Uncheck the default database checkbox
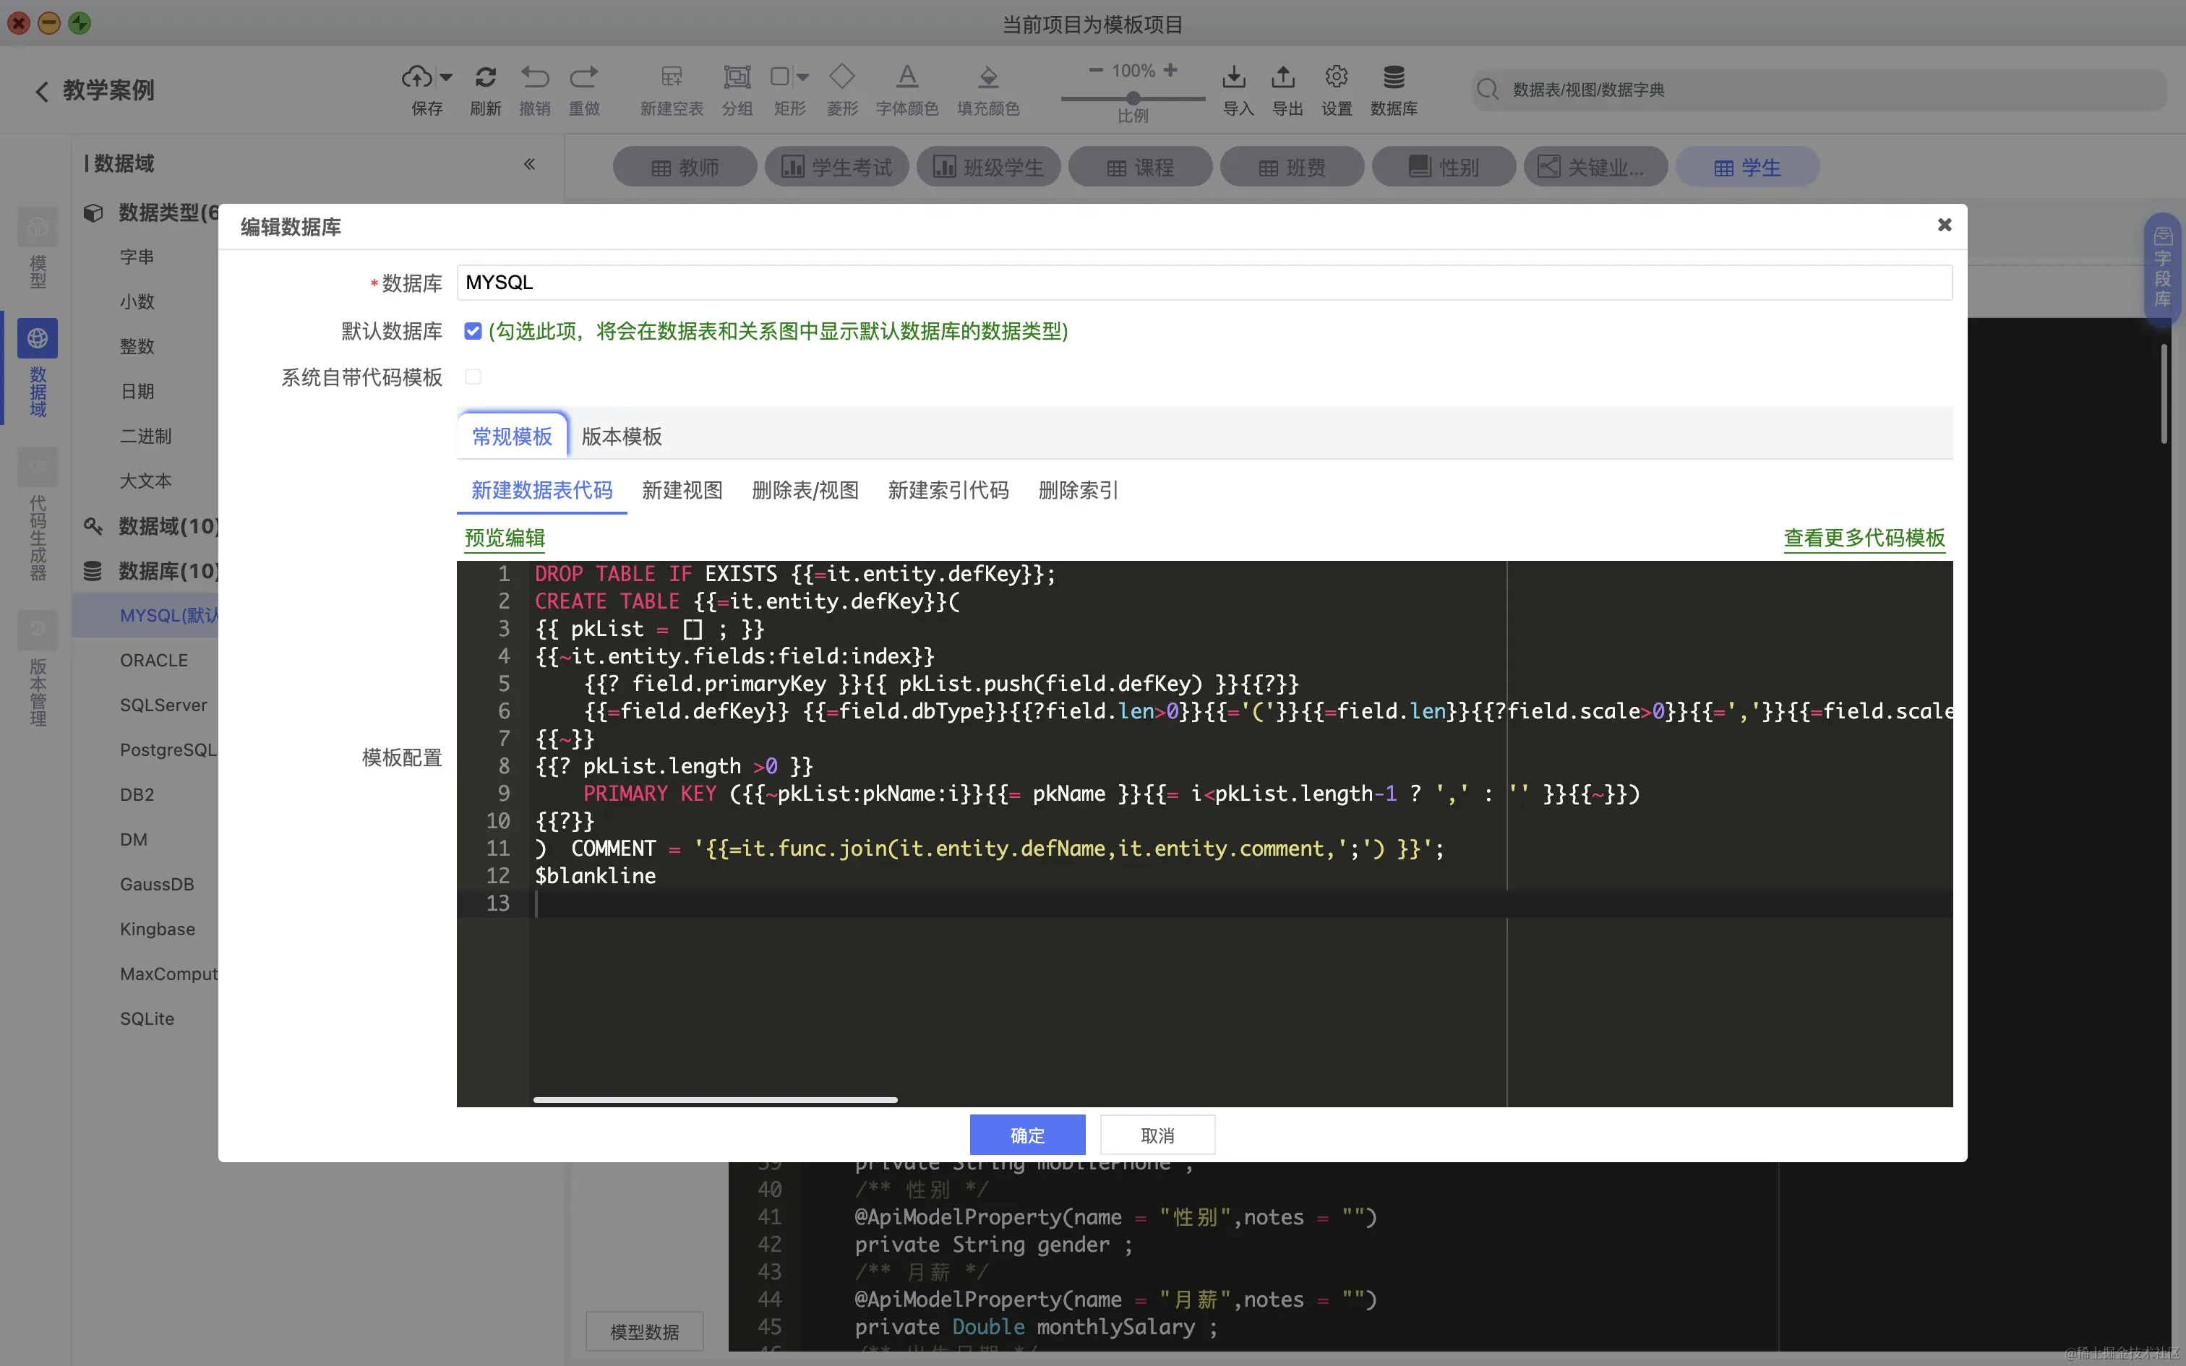The height and width of the screenshot is (1366, 2186). tap(473, 332)
